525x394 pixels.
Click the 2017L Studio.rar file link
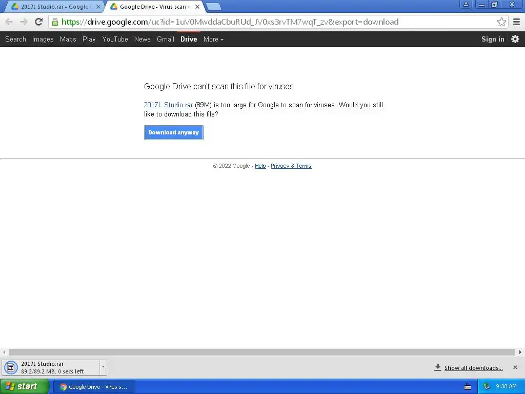pos(168,105)
